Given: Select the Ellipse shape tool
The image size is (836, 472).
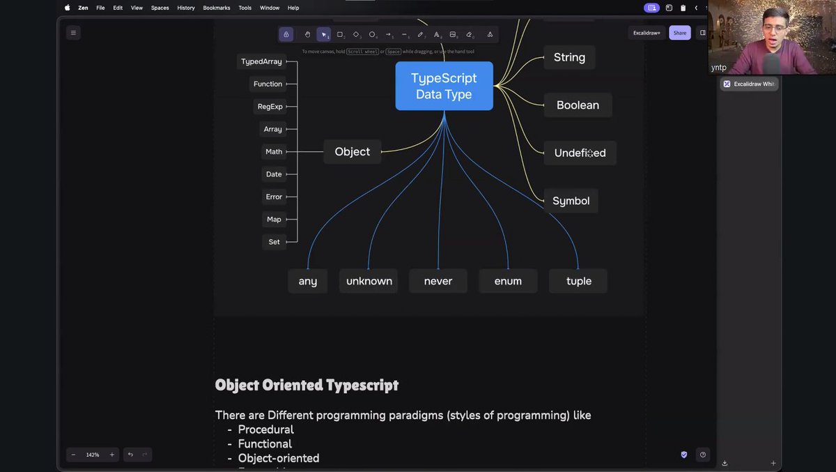Looking at the screenshot, I should [373, 34].
